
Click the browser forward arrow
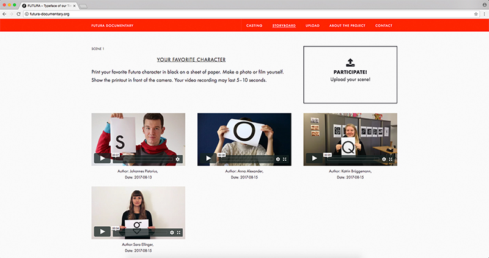[12, 14]
